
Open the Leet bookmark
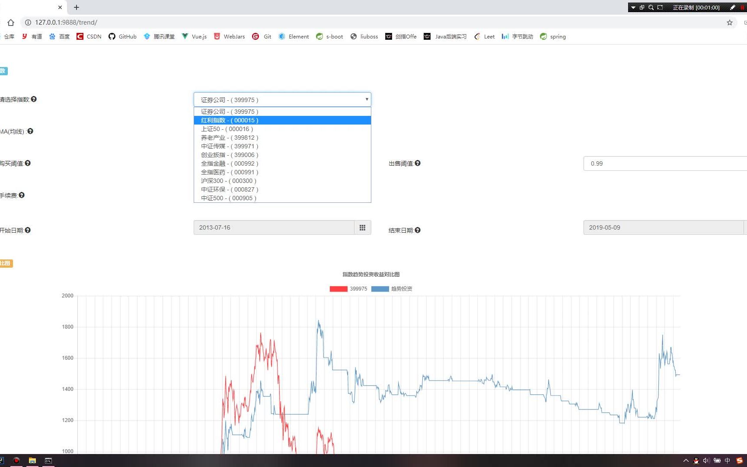(x=484, y=37)
